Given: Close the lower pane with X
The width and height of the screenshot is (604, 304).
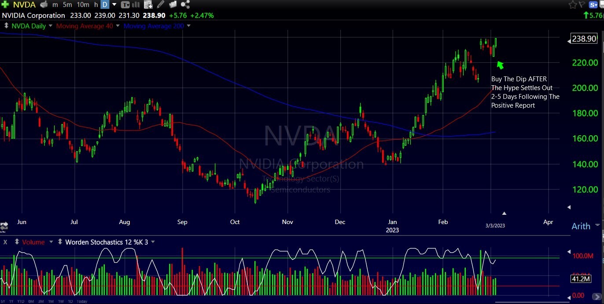Looking at the screenshot, I should tap(5, 242).
